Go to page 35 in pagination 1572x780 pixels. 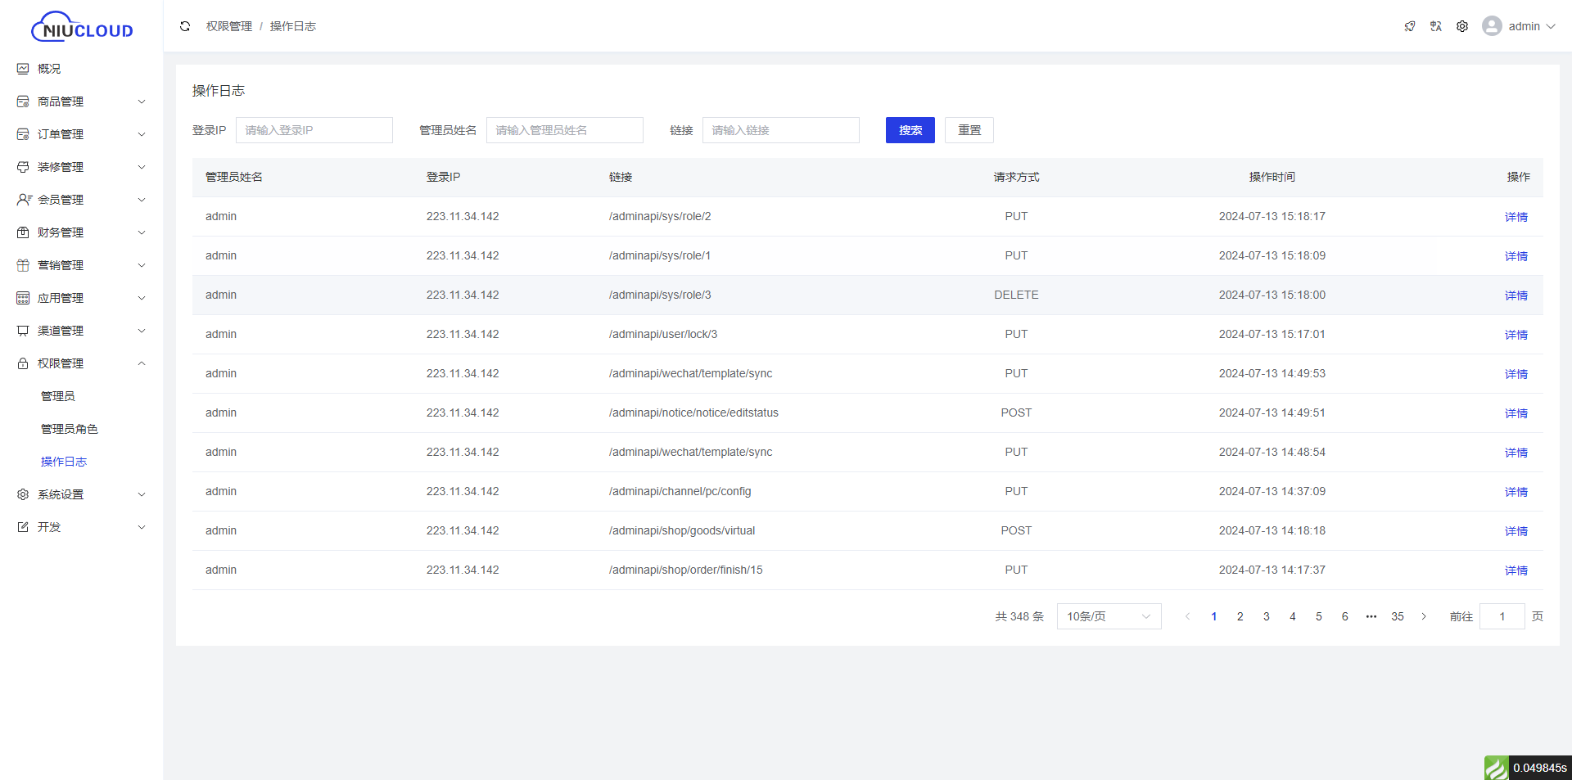(1397, 616)
